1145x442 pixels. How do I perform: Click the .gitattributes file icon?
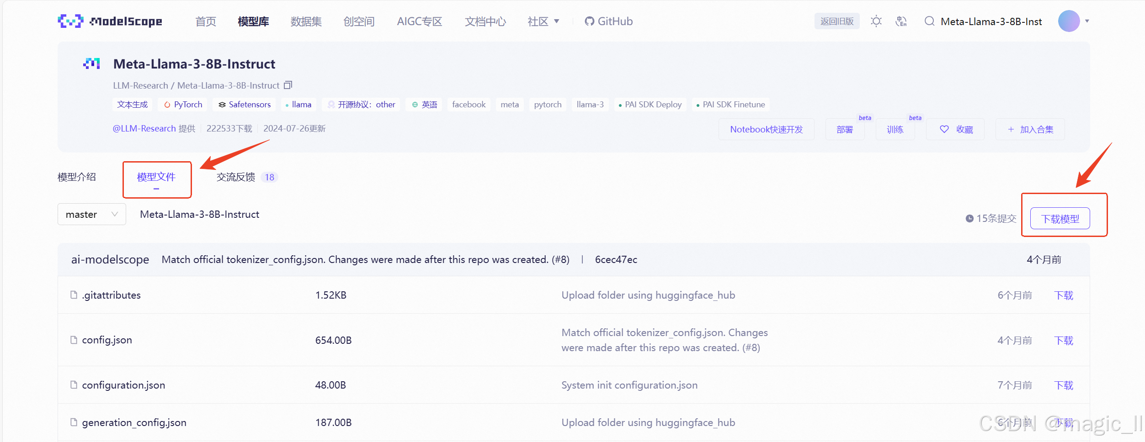(x=74, y=295)
